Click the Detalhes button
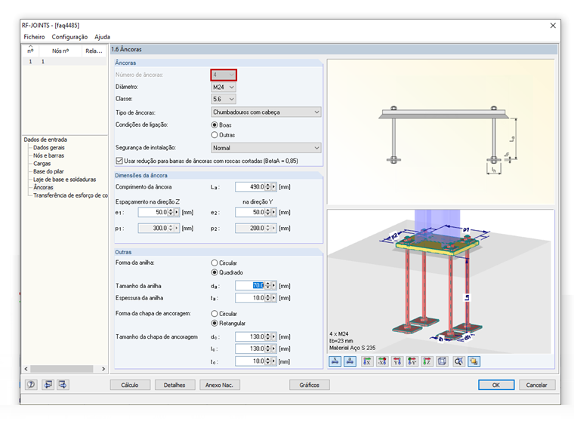574x430 pixels. 174,385
